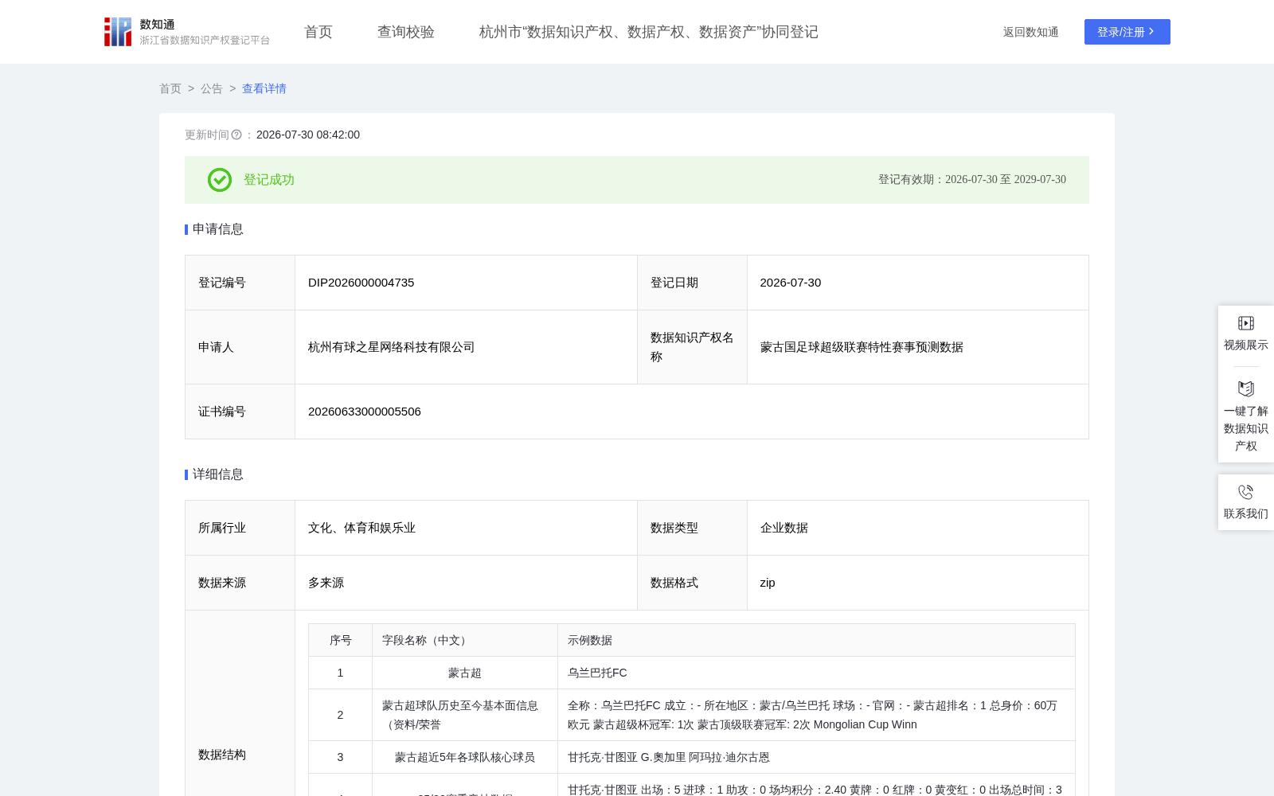This screenshot has width=1274, height=796.
Task: Click the 详细信息 section heading
Action: point(218,474)
